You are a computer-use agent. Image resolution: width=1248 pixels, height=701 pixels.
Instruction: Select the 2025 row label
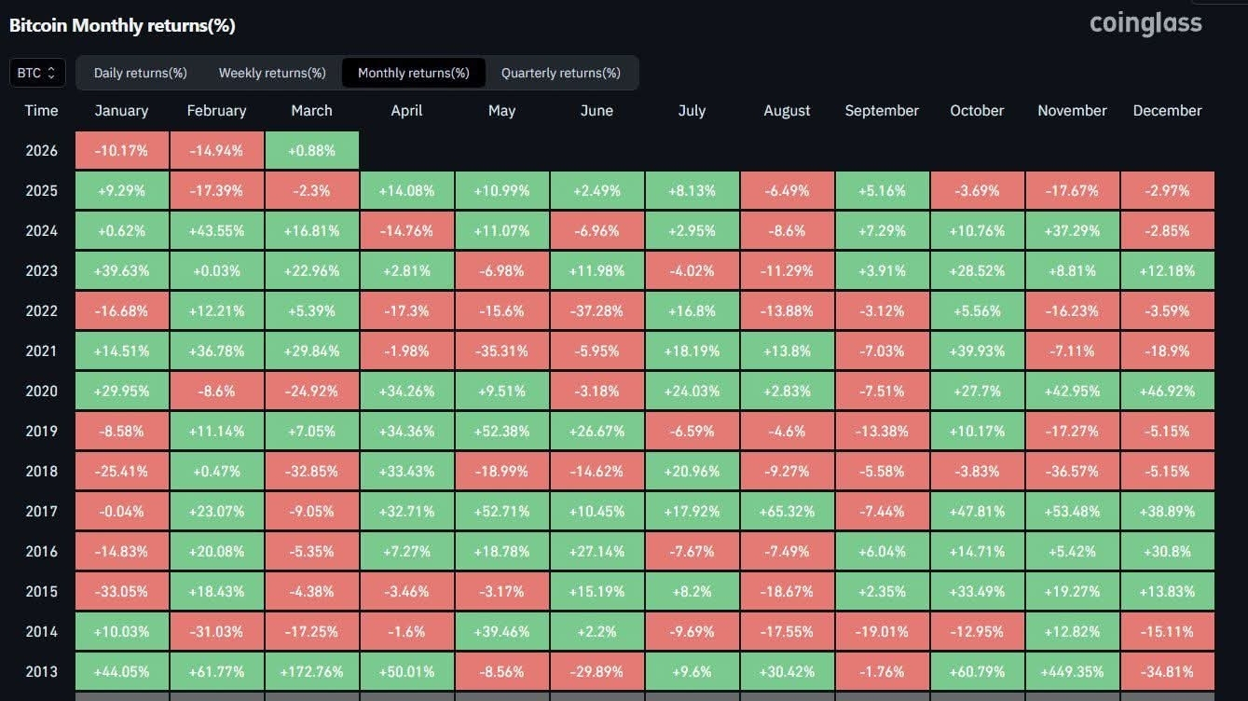click(x=41, y=190)
